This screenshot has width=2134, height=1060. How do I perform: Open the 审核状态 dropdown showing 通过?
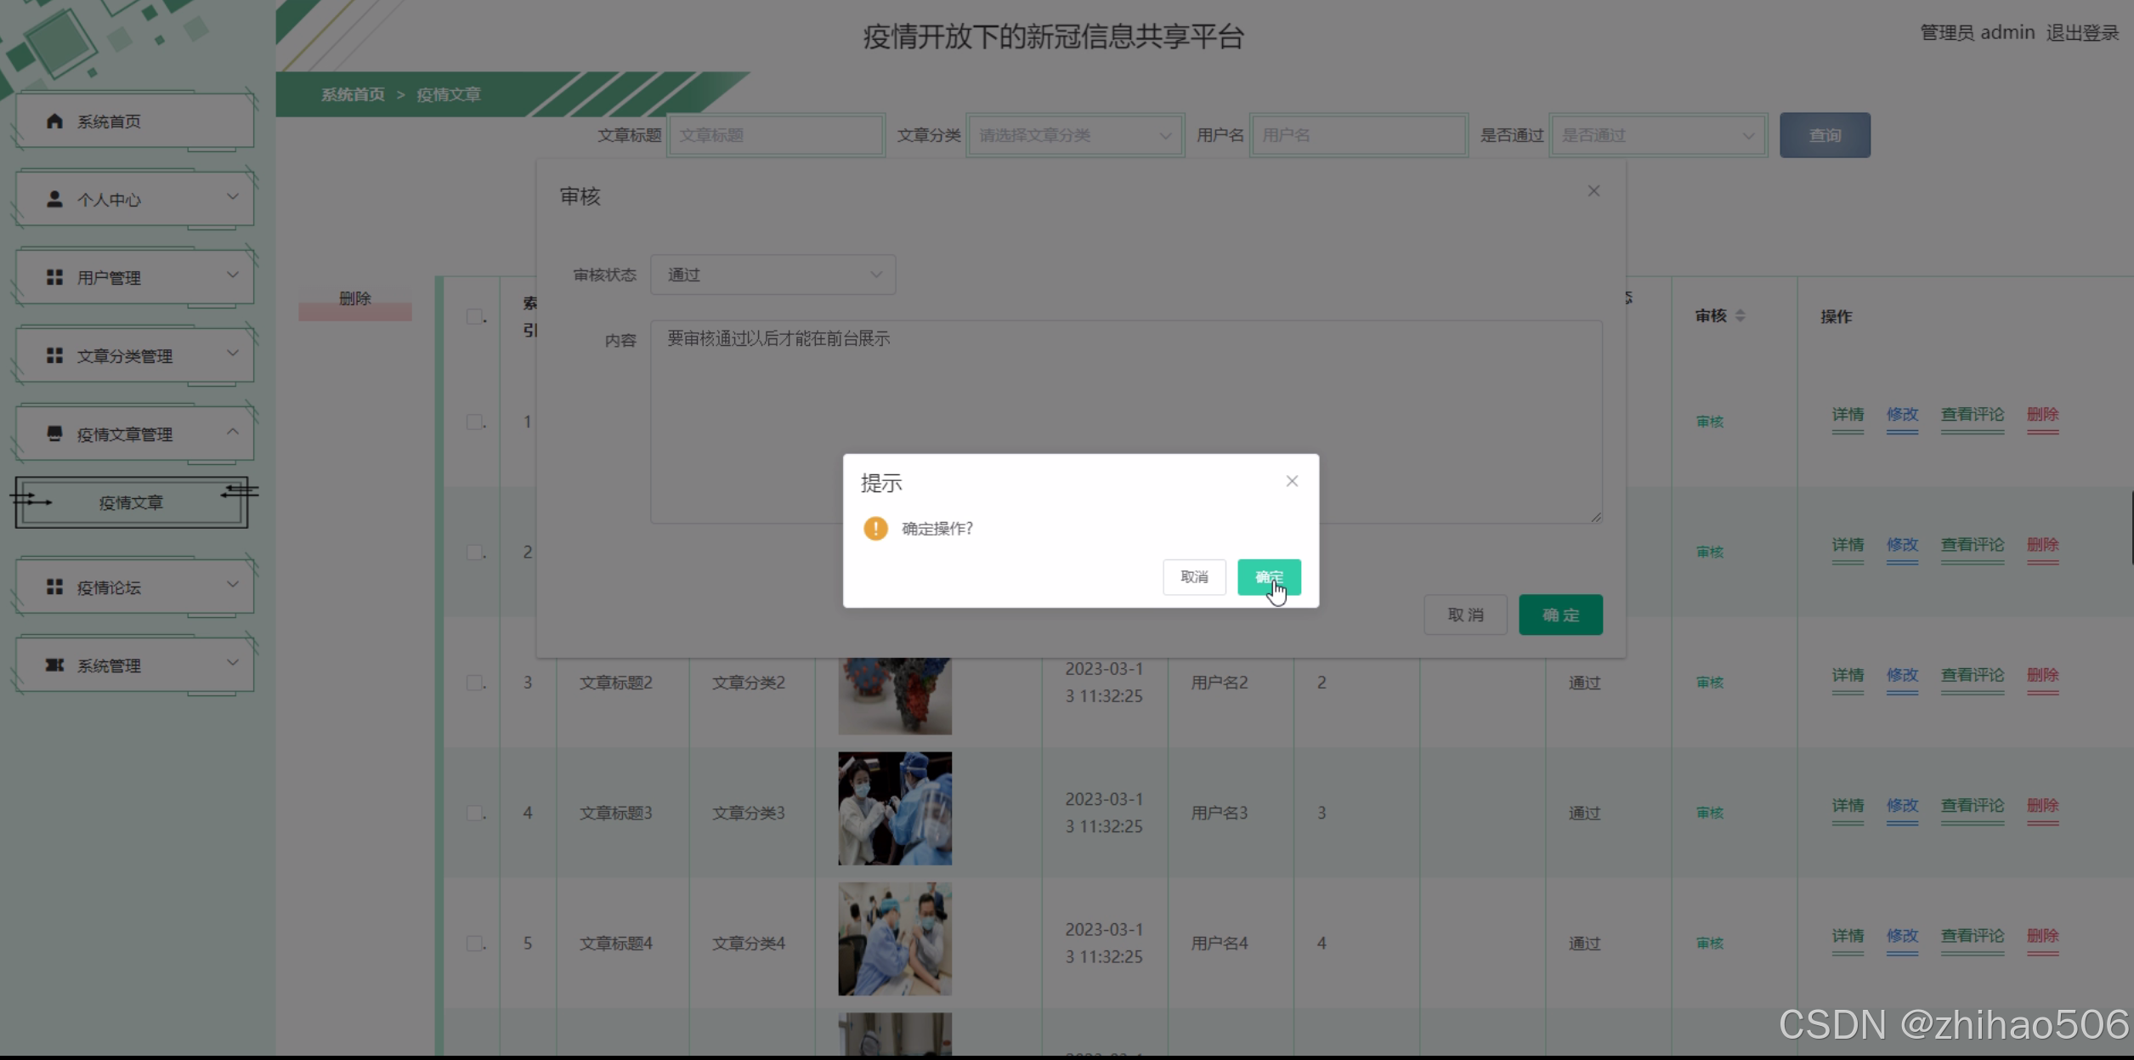tap(773, 275)
